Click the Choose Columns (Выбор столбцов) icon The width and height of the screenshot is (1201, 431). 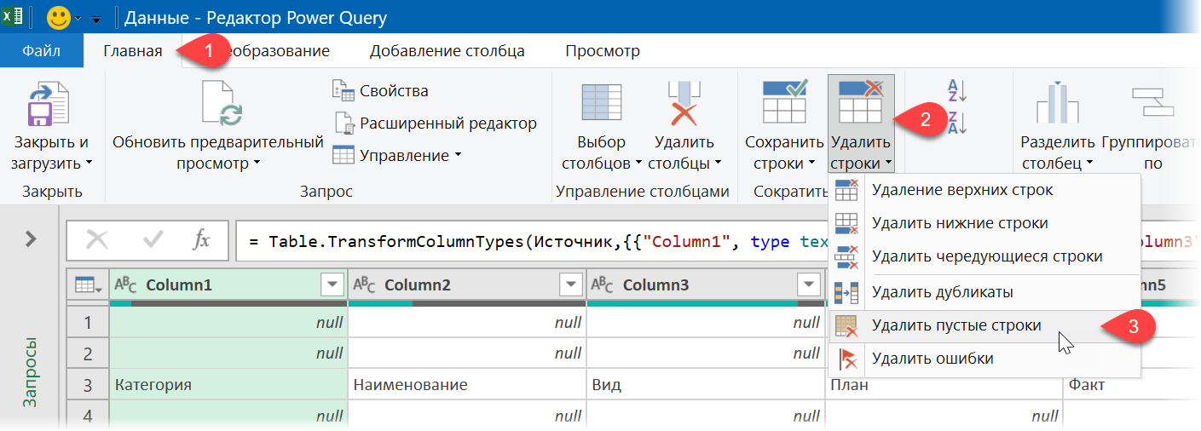(601, 104)
